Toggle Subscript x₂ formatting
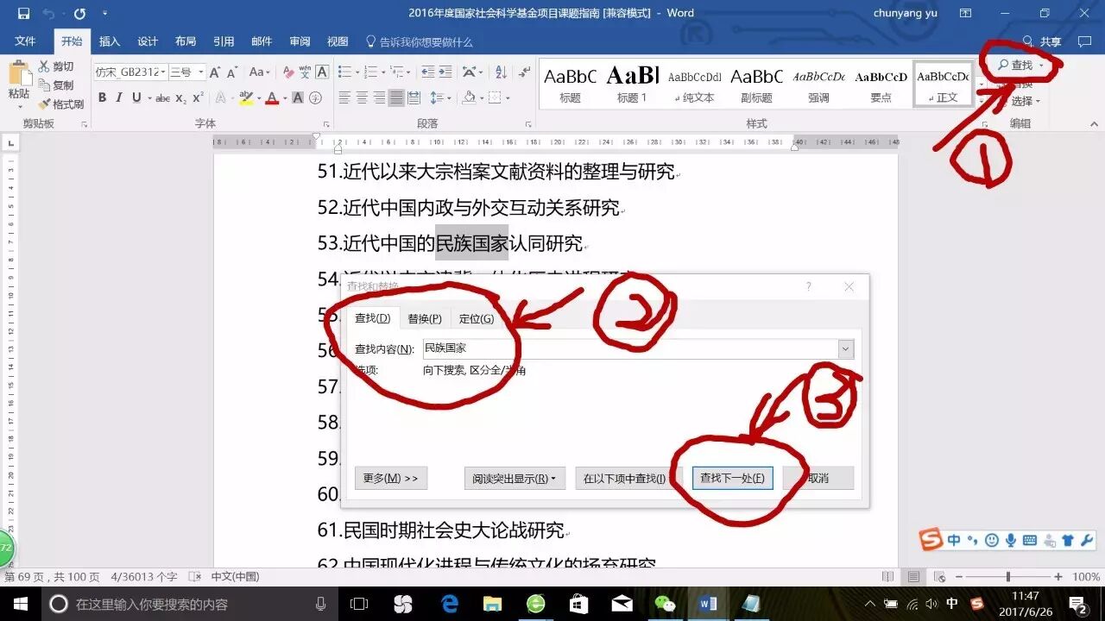 tap(181, 98)
